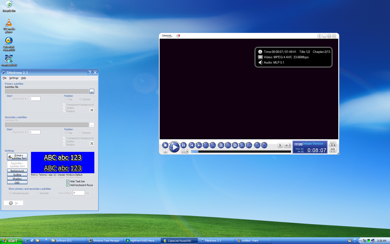Click the Time offset input field
Image resolution: width=390 pixels, height=244 pixels.
(79, 193)
